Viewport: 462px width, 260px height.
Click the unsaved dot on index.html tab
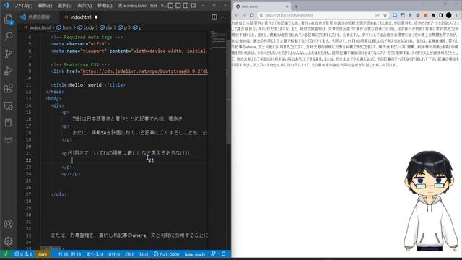96,17
